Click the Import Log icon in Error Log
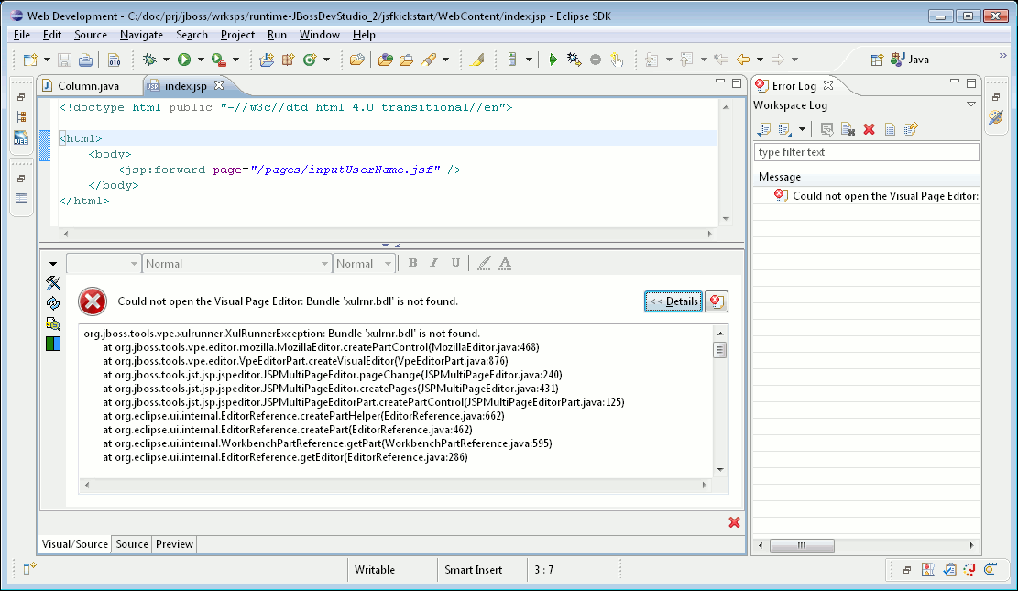The height and width of the screenshot is (591, 1018). point(785,129)
